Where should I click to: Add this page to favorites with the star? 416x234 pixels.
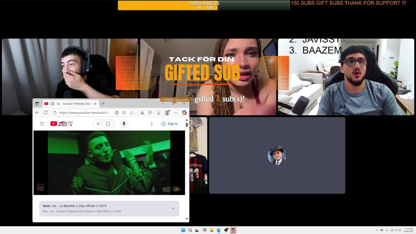tap(132, 113)
